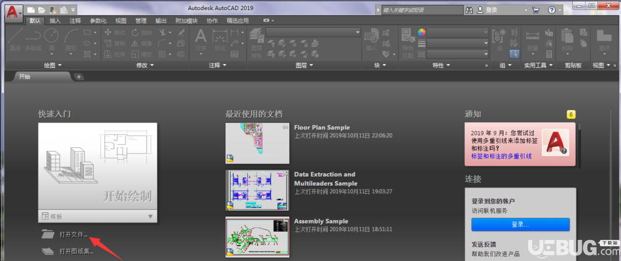Image resolution: width=621 pixels, height=261 pixels.
Task: Open the Floor Plan Sample thumbnail
Action: (258, 143)
